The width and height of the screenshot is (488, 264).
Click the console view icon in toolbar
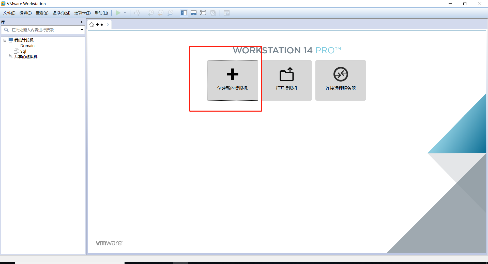[226, 13]
